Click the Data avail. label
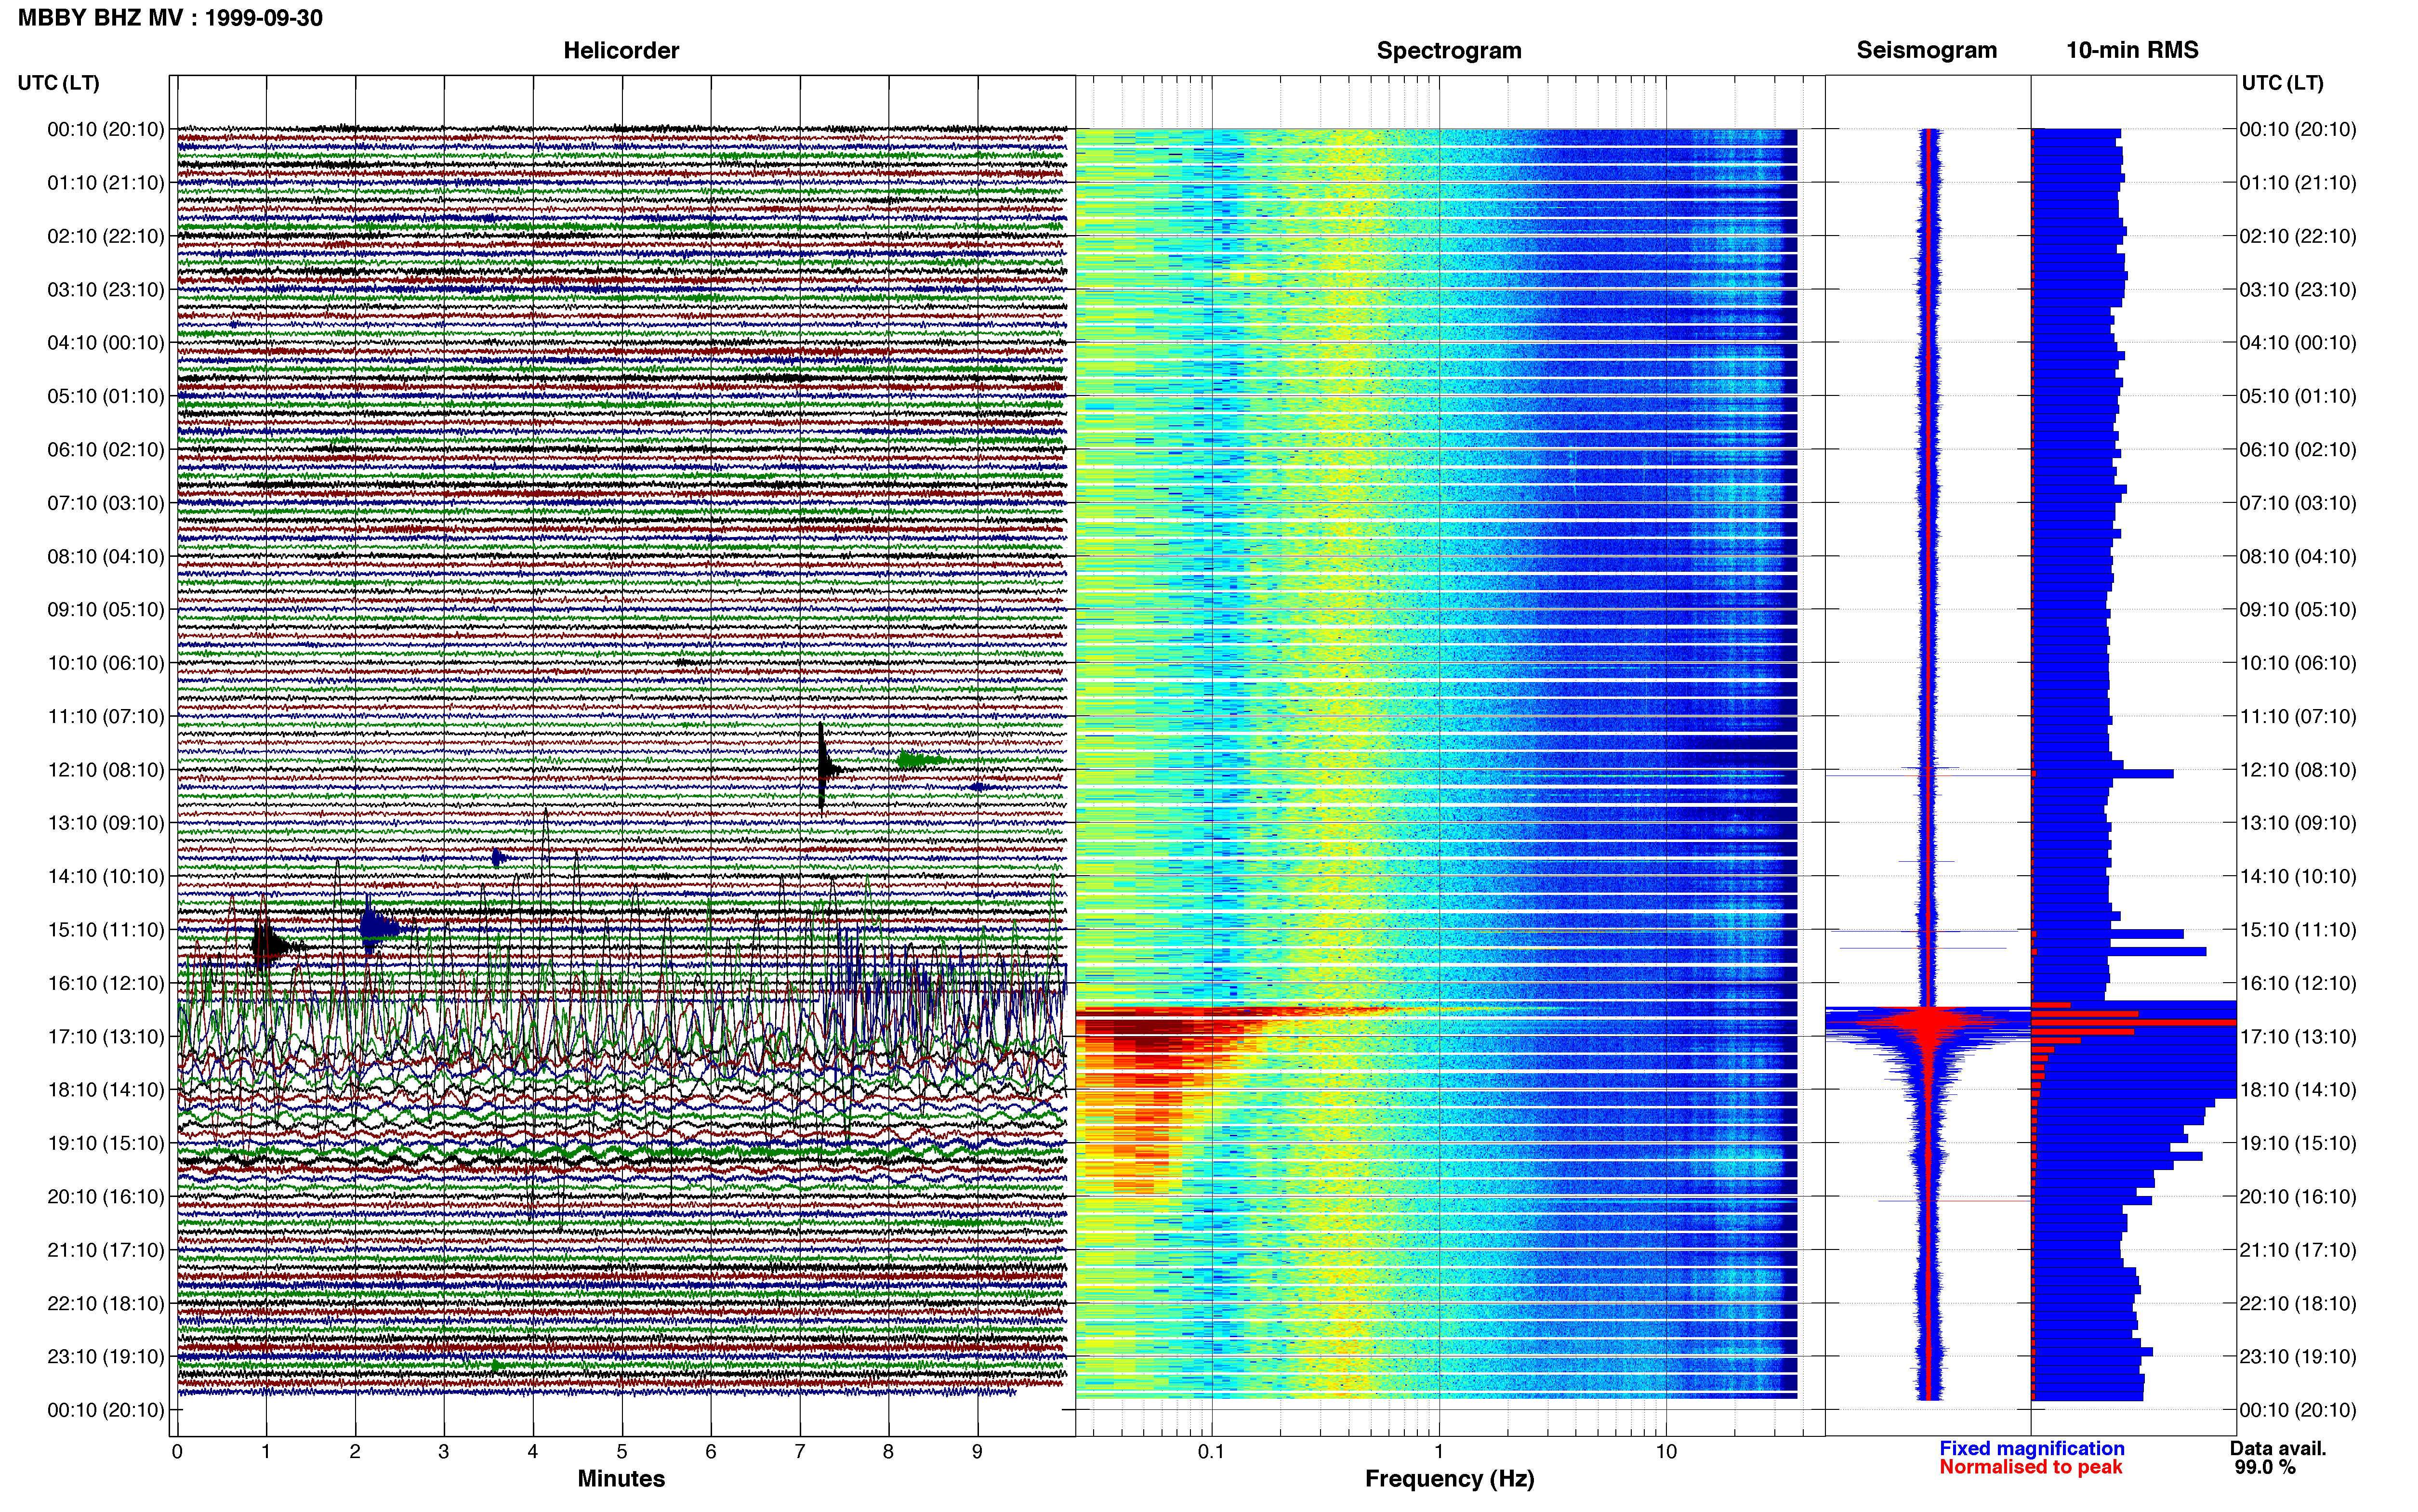Screen dimensions: 2418x1512 coord(2278,1448)
